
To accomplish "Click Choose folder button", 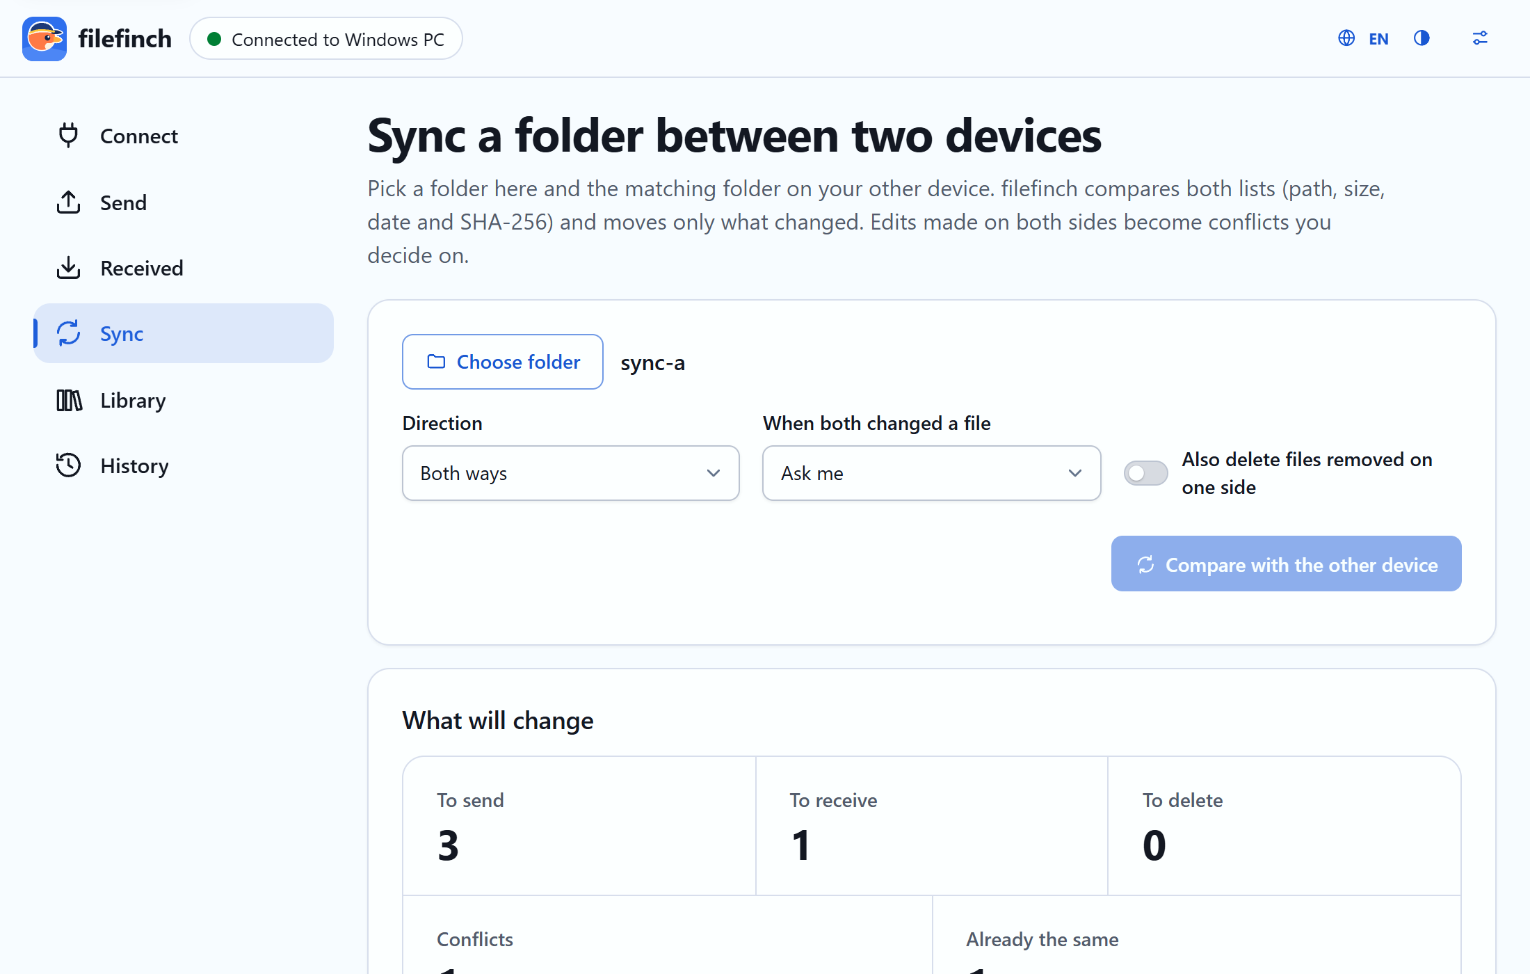I will tap(502, 362).
